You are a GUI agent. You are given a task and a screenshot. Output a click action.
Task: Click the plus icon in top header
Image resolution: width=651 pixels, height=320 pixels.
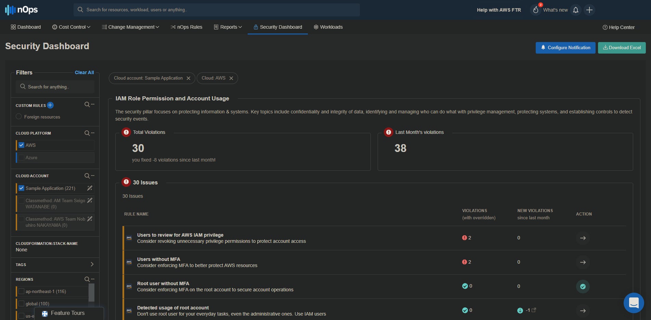(589, 10)
